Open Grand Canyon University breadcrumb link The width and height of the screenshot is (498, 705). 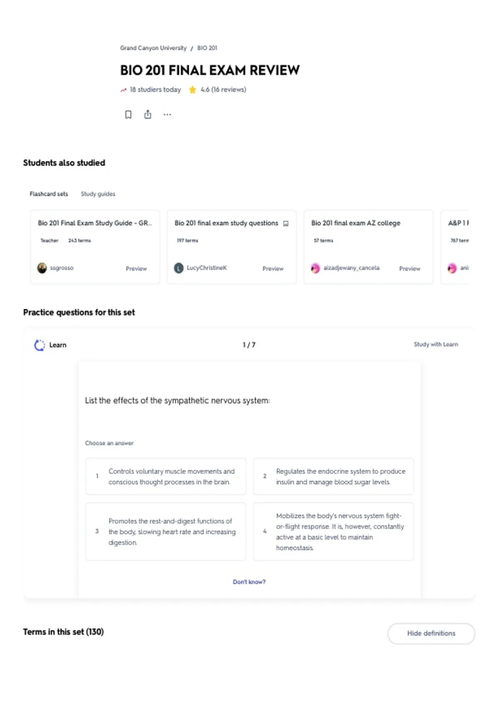click(153, 48)
